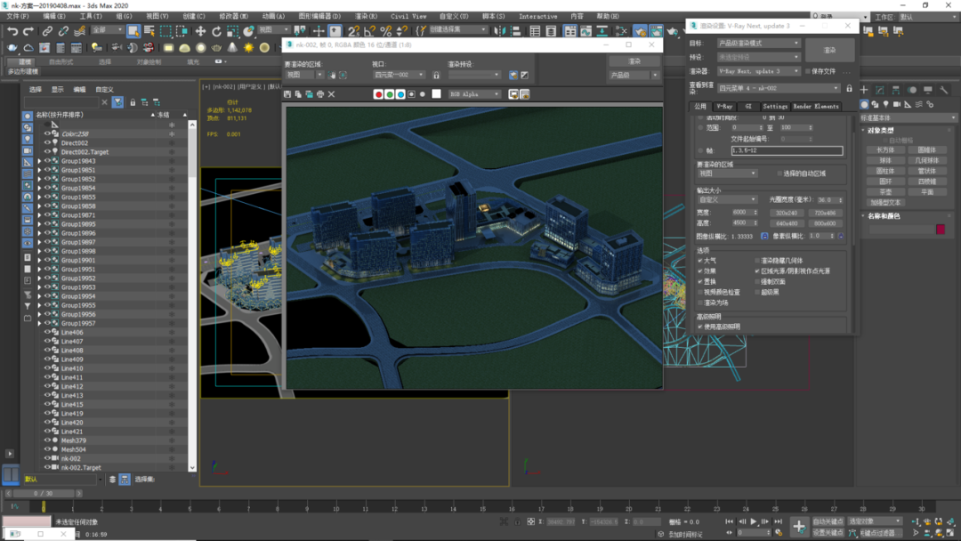Save rendered image from frame buffer

click(287, 94)
